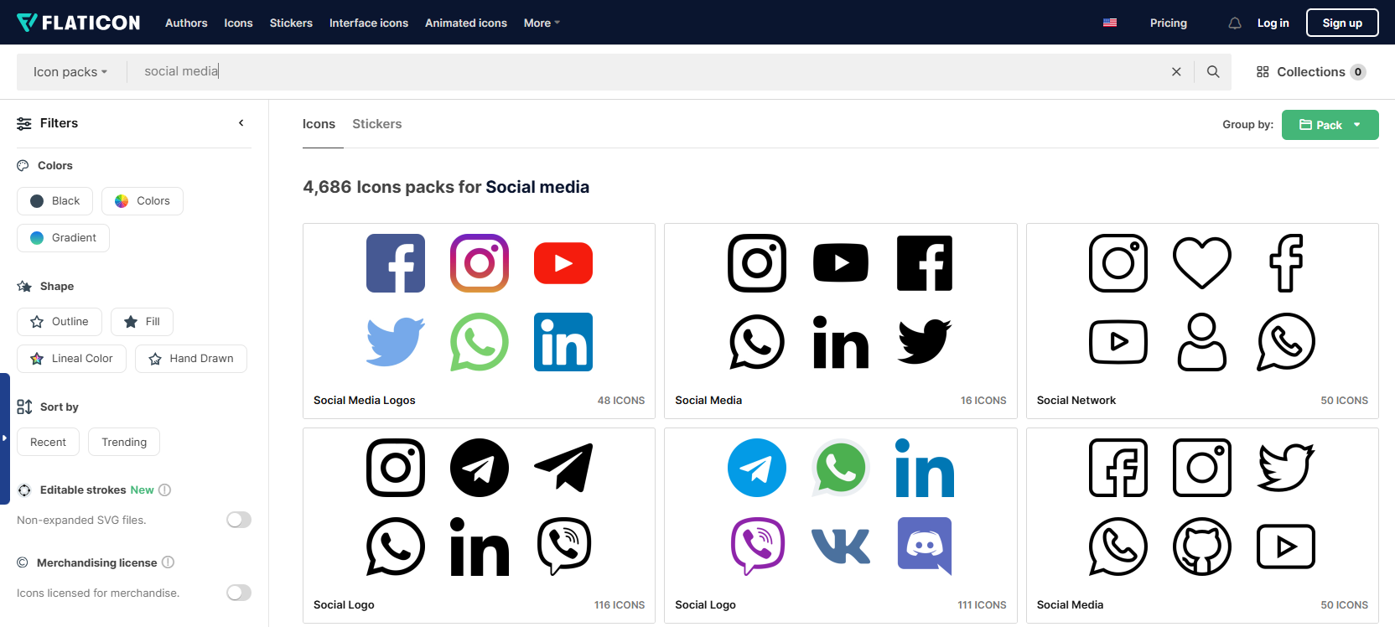1395x627 pixels.
Task: Click Merchandising license info icon
Action: pyautogui.click(x=168, y=562)
